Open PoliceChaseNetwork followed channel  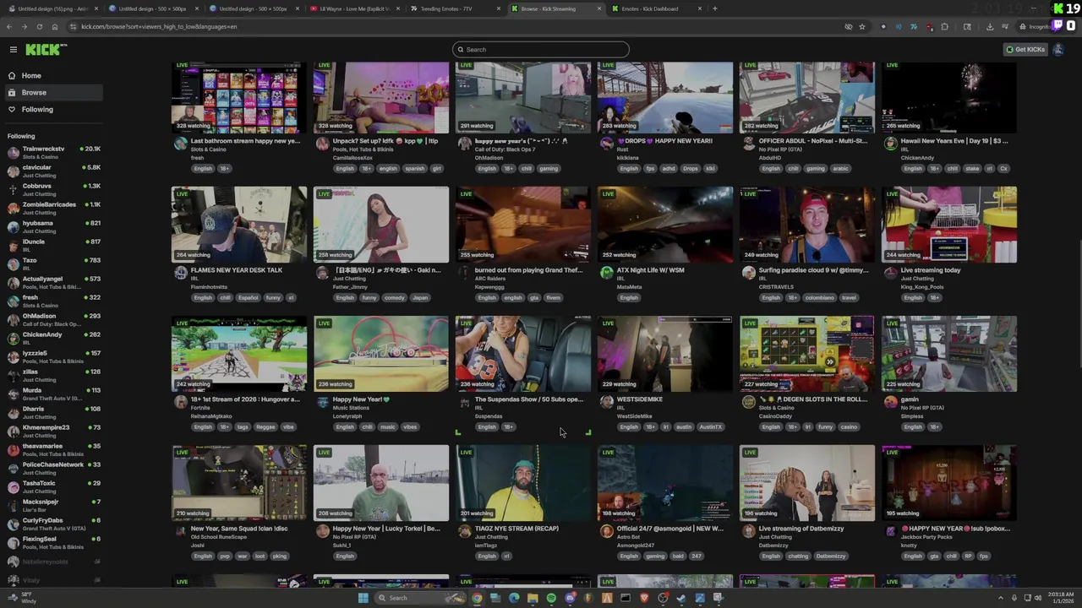(52, 468)
